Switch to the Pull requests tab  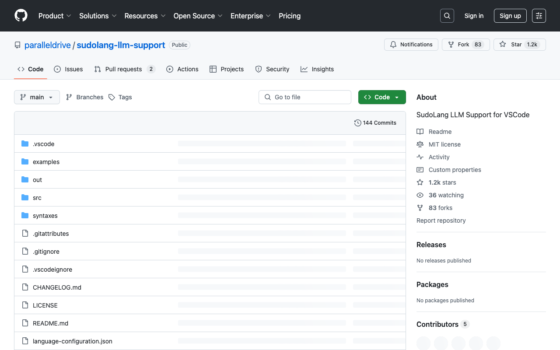(125, 69)
